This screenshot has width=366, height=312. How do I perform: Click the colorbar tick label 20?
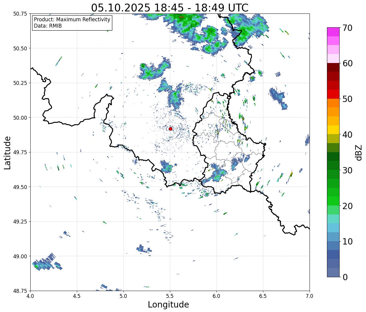347,206
